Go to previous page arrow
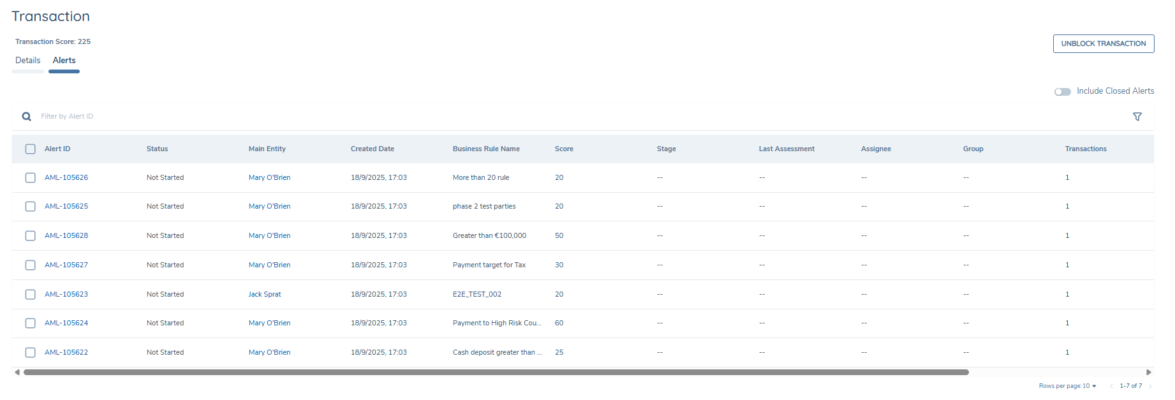The height and width of the screenshot is (400, 1175). pyautogui.click(x=1111, y=386)
